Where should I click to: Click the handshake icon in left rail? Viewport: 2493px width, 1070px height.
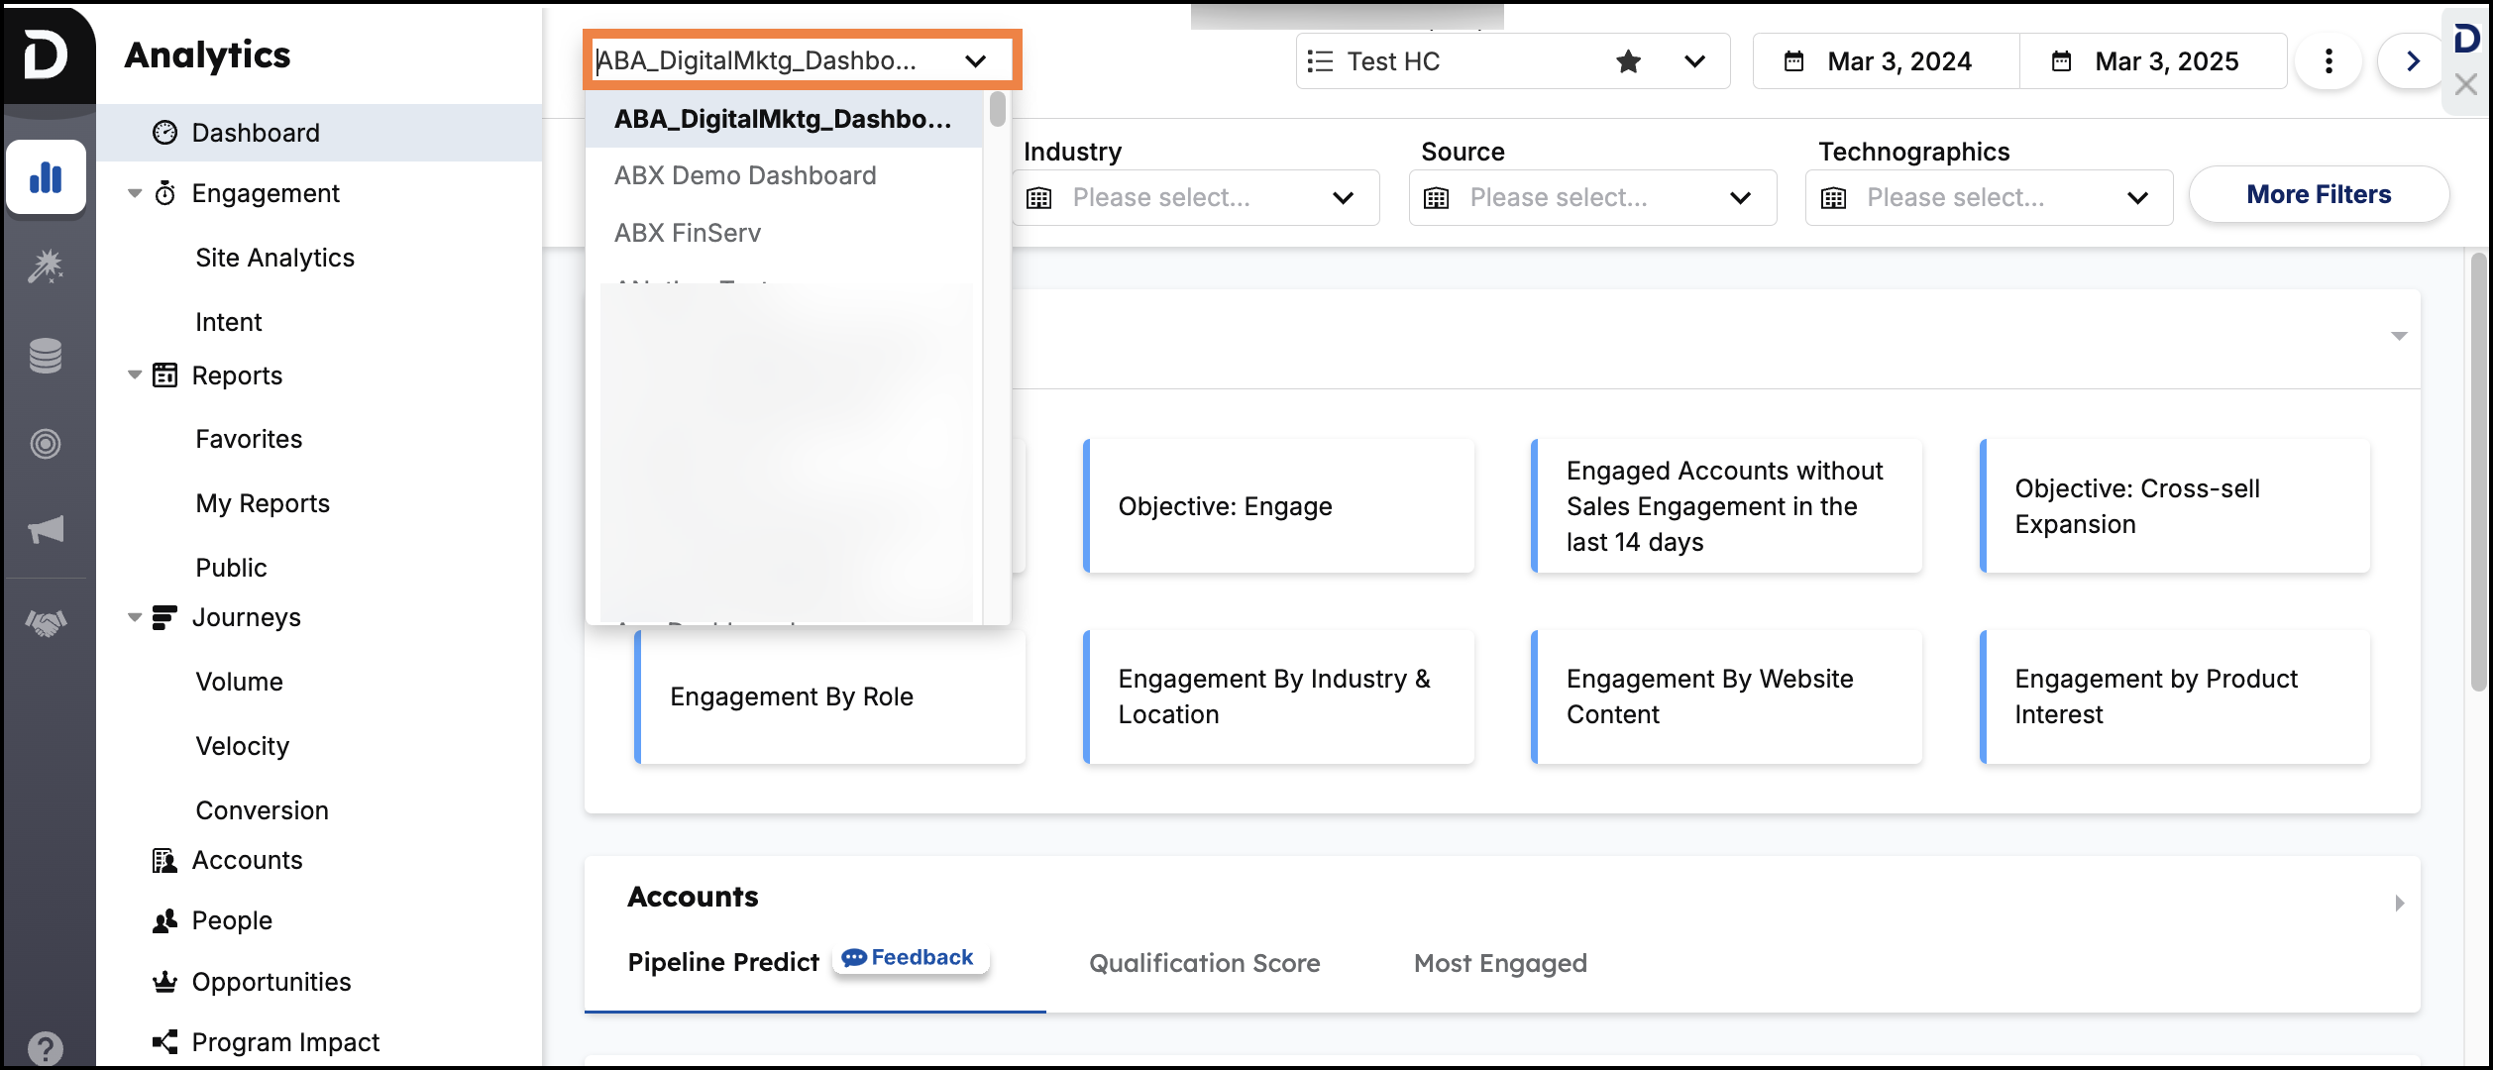46,622
